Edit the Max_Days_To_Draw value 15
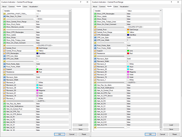The height and width of the screenshot is (137, 182). click(51, 16)
